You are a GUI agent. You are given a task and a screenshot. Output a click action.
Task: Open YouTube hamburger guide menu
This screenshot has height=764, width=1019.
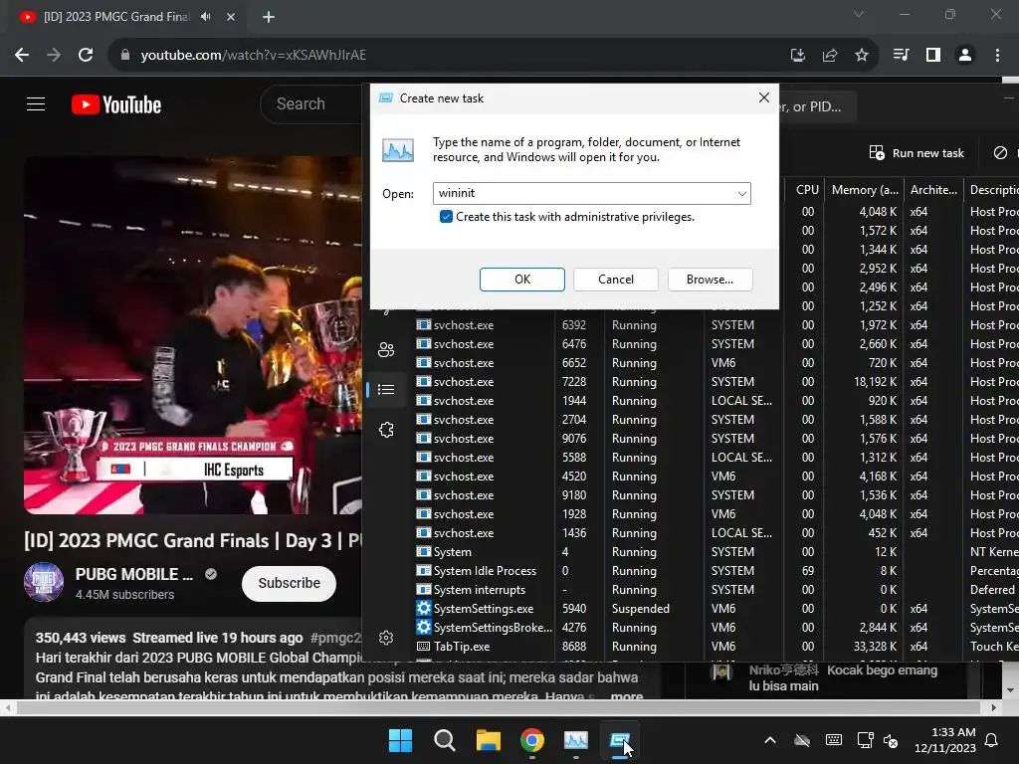(x=36, y=103)
